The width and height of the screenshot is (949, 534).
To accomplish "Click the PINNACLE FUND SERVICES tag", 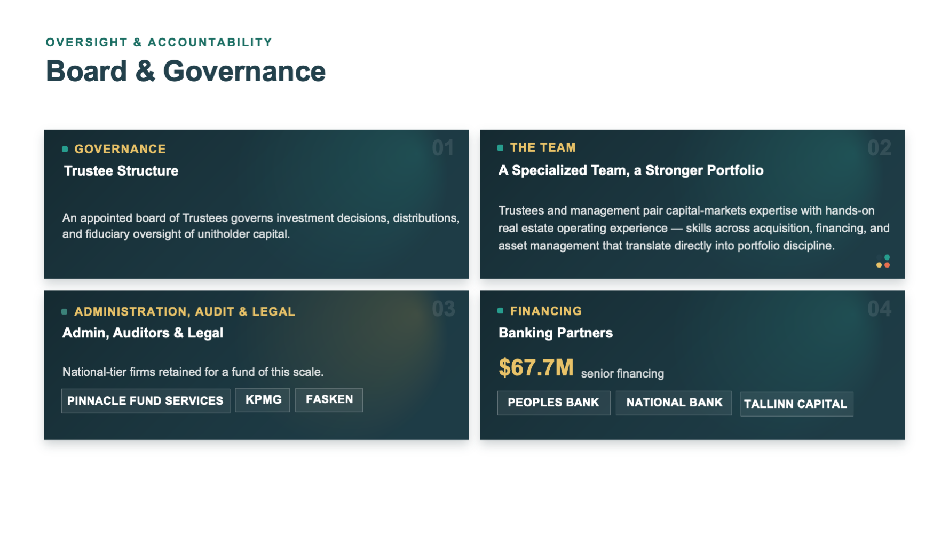I will tap(146, 400).
